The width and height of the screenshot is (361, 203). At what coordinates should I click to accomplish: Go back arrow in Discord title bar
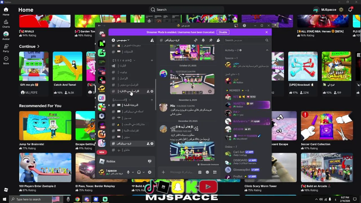pos(99,26)
